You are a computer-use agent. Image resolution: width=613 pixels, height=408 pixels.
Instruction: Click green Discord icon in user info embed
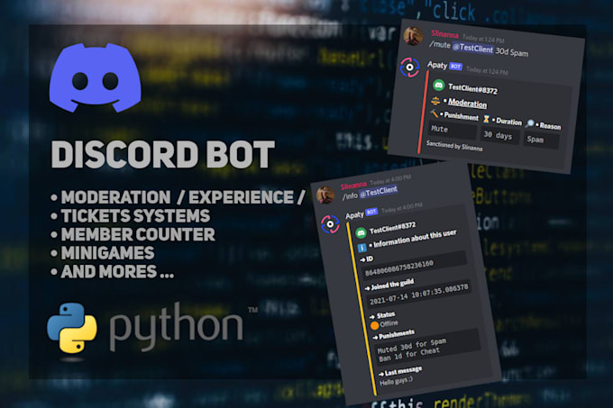[x=361, y=233]
